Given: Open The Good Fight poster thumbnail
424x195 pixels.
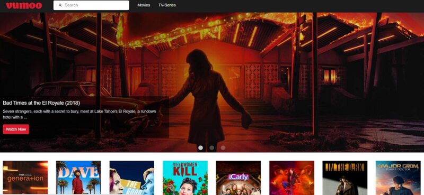Looking at the screenshot, I should 131,178.
